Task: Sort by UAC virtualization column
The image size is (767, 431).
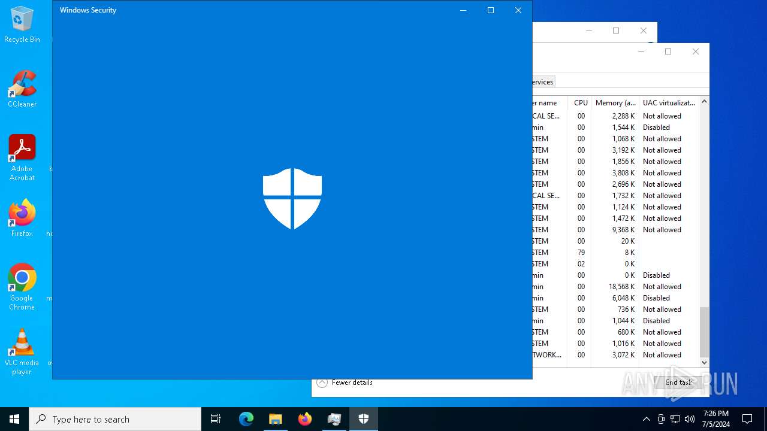Action: click(669, 103)
